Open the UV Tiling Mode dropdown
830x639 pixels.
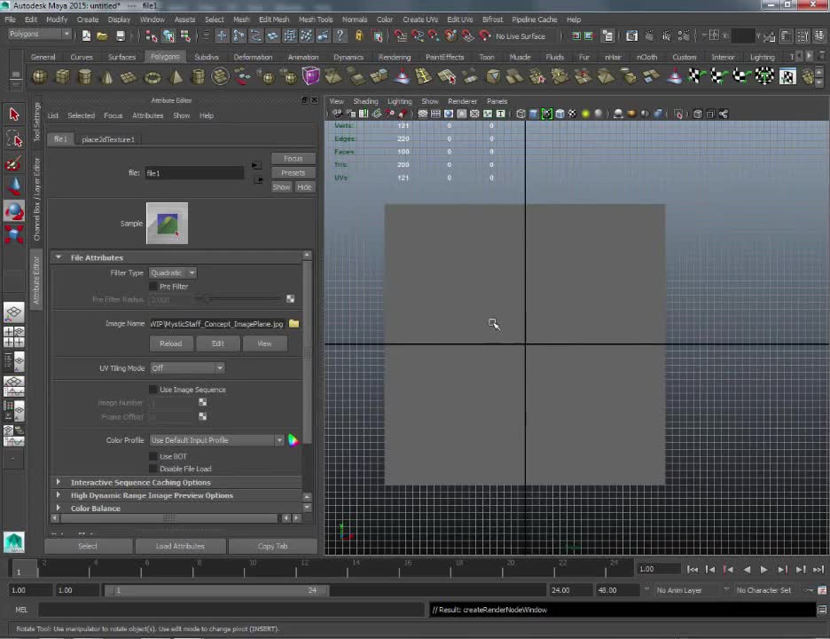tap(186, 368)
